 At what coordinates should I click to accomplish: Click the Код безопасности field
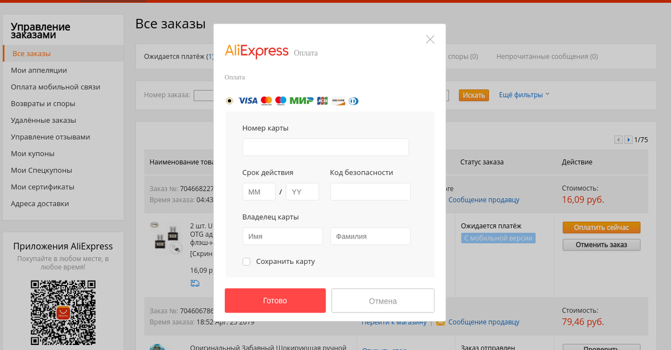(x=370, y=192)
